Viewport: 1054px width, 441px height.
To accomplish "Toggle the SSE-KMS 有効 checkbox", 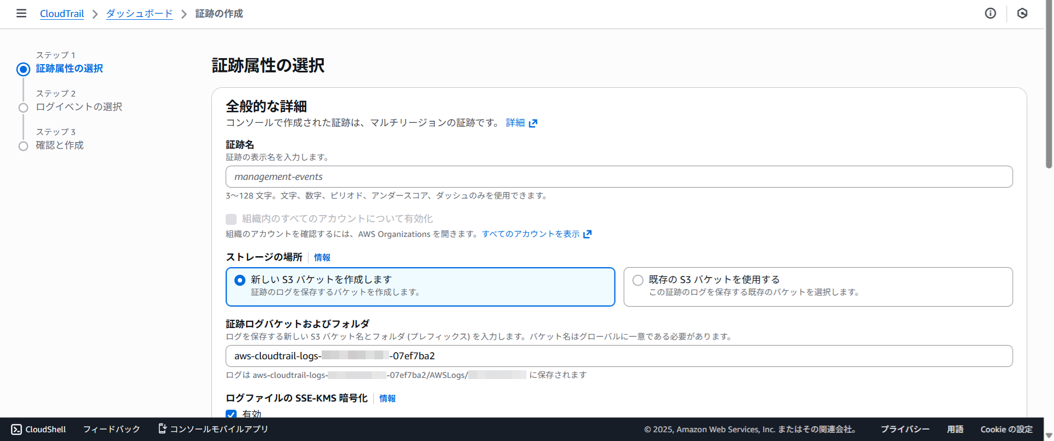I will click(231, 414).
